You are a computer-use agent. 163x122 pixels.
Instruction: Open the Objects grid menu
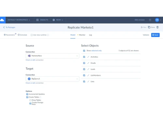[x=42, y=20]
